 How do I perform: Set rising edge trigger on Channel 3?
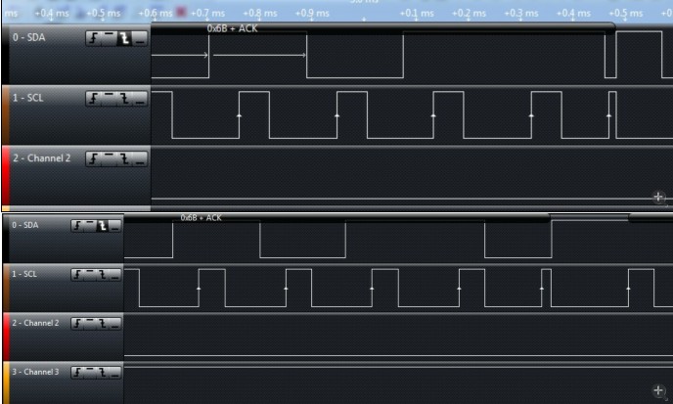tap(77, 373)
